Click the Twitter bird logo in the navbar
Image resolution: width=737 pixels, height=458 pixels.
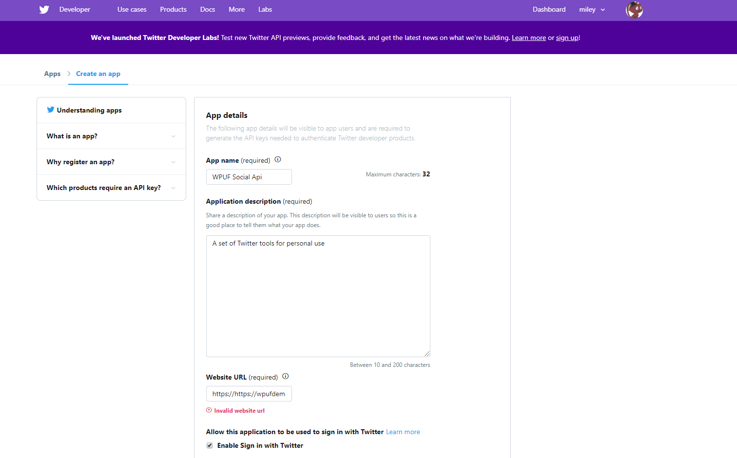pos(44,9)
